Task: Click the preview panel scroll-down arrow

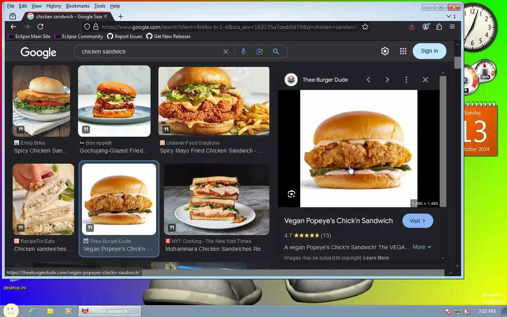Action: click(443, 258)
